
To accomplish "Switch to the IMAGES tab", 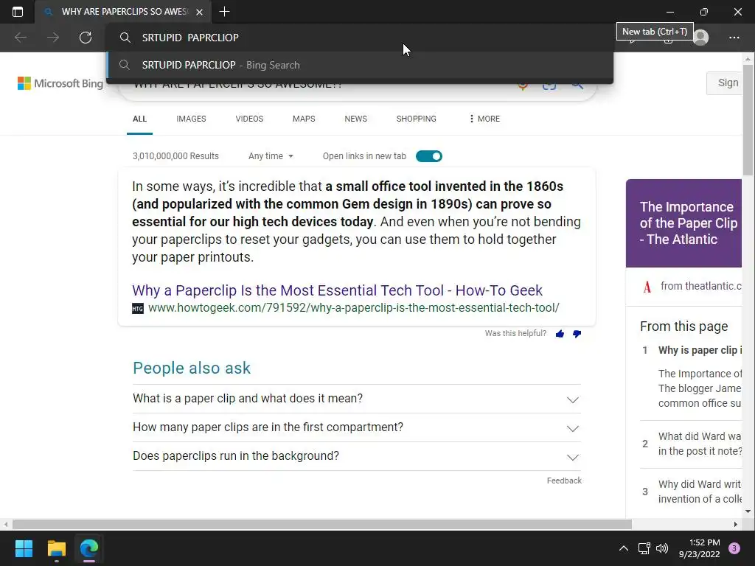I will (x=191, y=119).
